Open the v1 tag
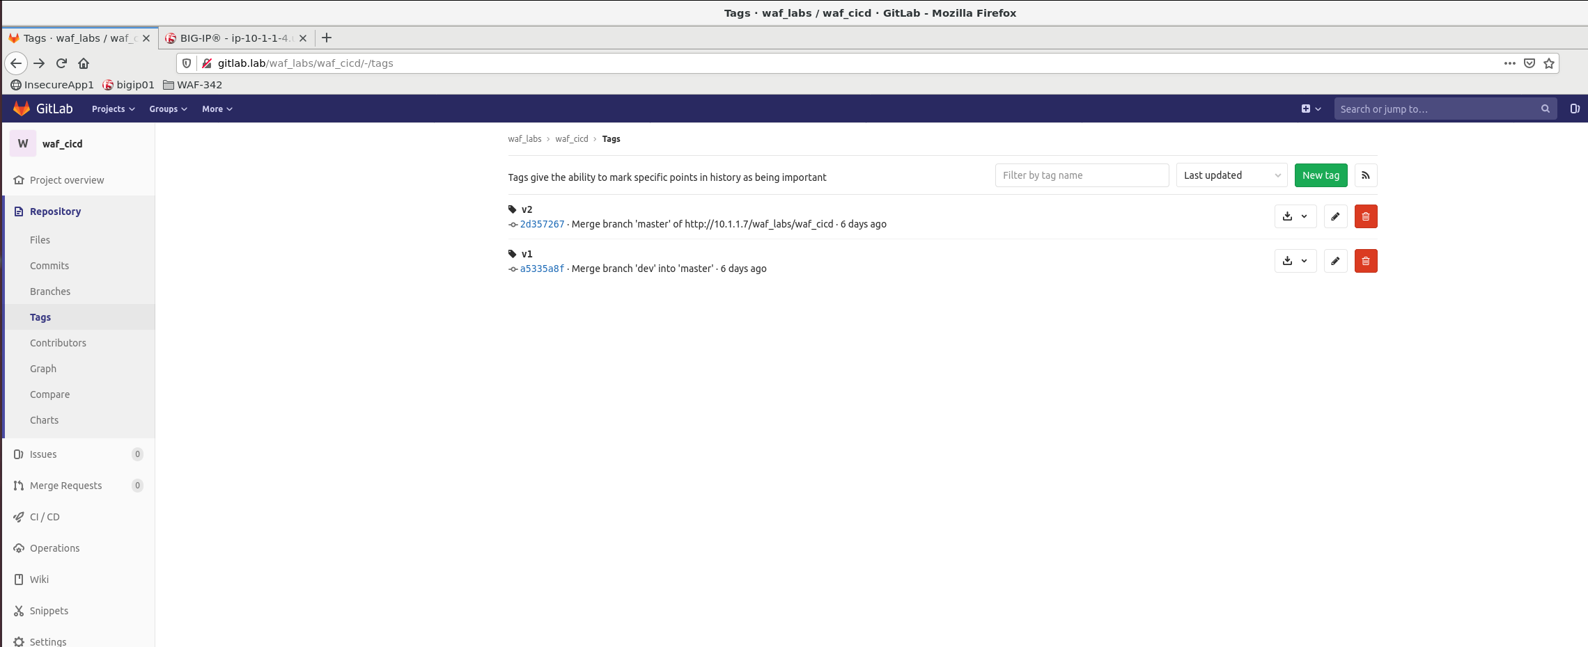The image size is (1588, 647). [x=527, y=254]
